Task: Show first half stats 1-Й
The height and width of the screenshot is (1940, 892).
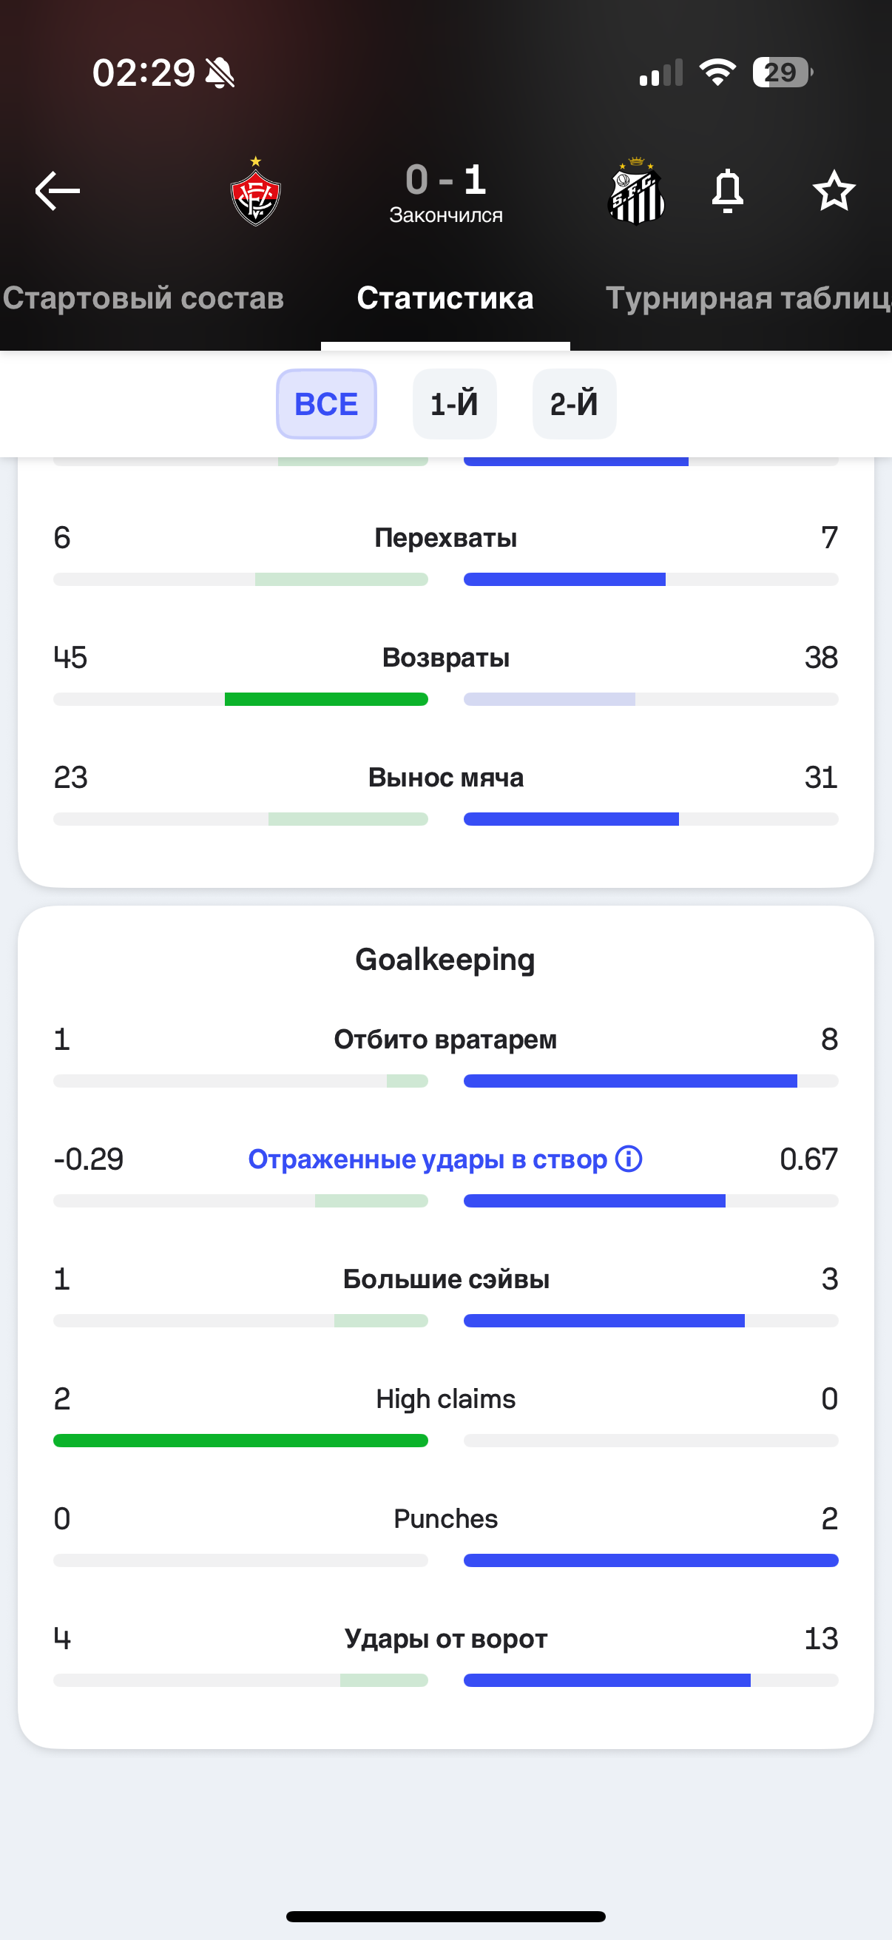Action: click(x=454, y=405)
